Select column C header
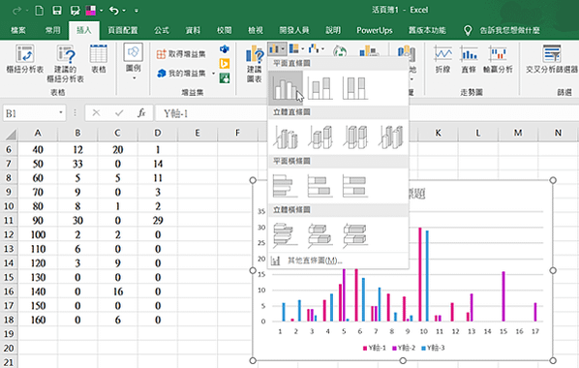579x368 pixels. [117, 133]
